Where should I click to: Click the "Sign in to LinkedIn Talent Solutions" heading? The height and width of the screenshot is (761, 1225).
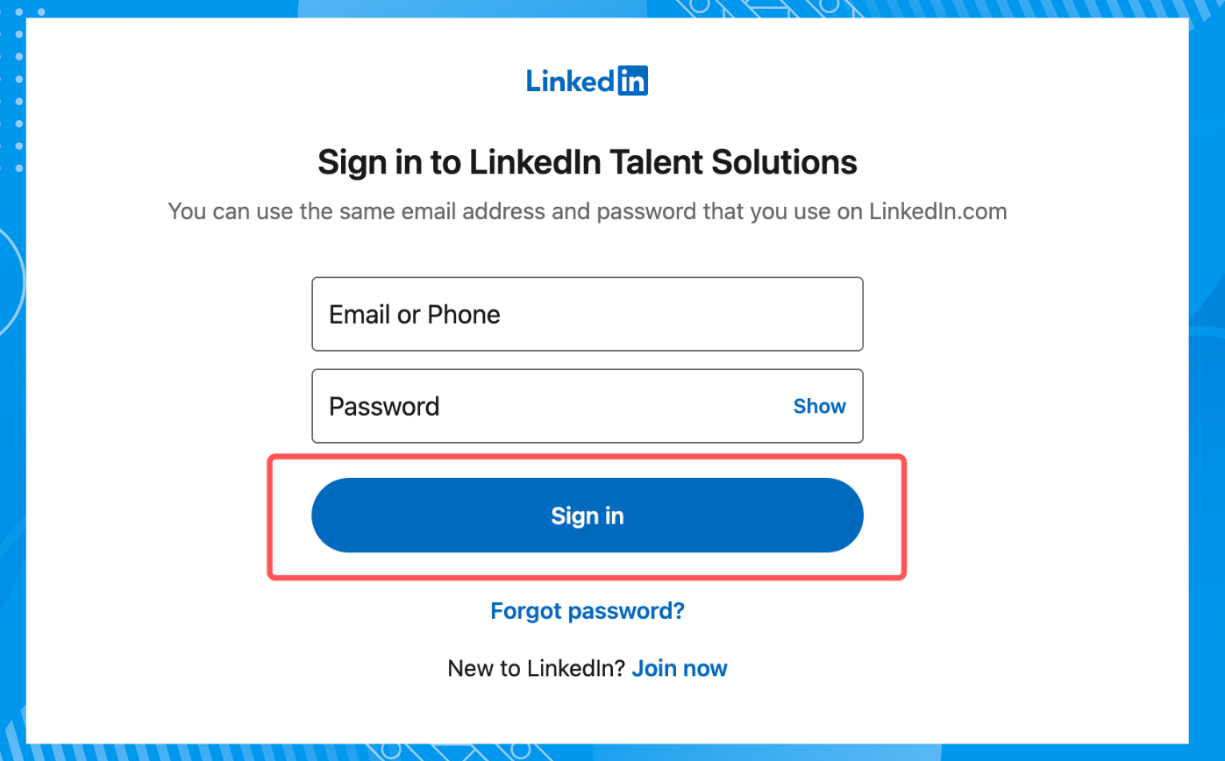click(587, 162)
